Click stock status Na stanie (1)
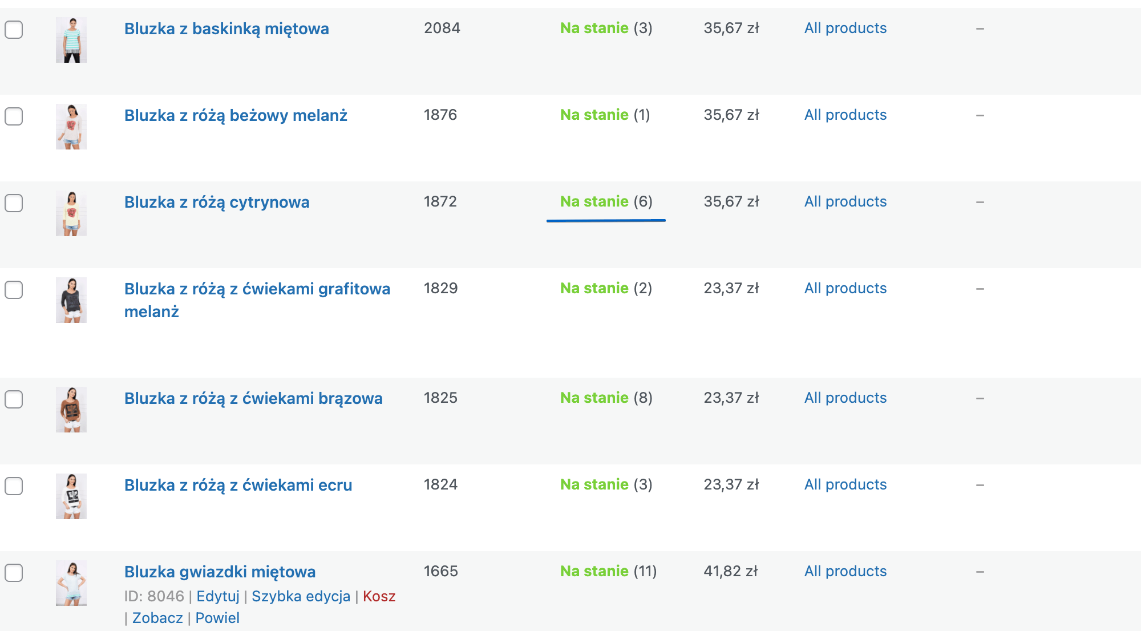 pyautogui.click(x=605, y=115)
